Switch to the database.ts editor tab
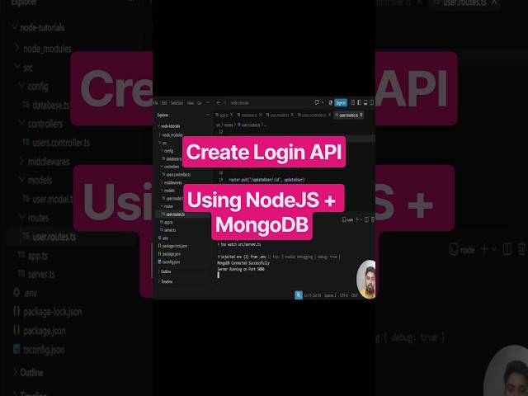The height and width of the screenshot is (396, 528). 247,115
